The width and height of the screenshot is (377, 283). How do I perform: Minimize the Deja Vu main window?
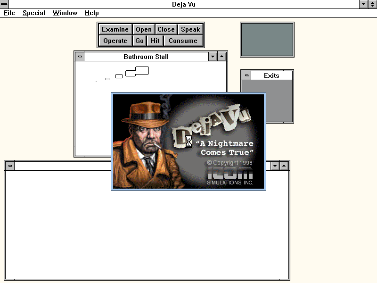point(363,4)
